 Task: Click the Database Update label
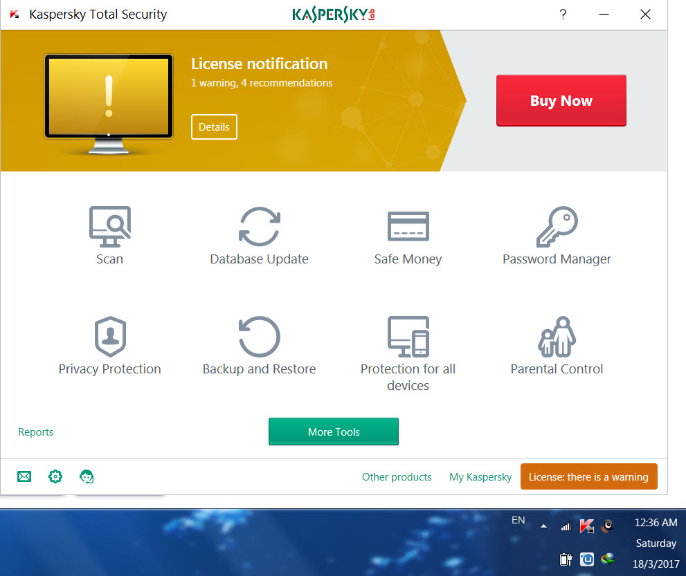tap(260, 259)
